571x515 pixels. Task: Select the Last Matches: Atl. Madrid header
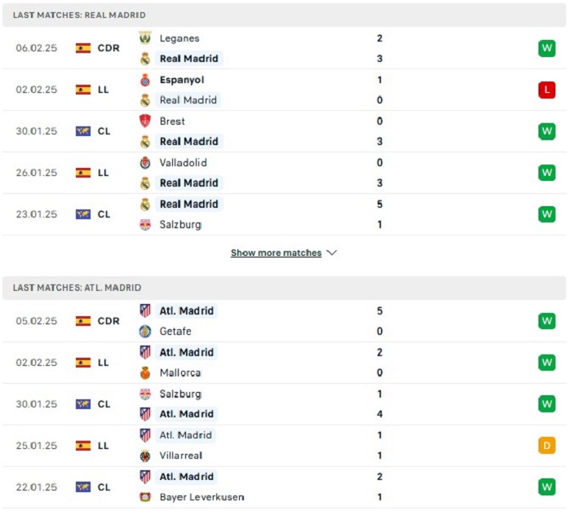point(284,288)
